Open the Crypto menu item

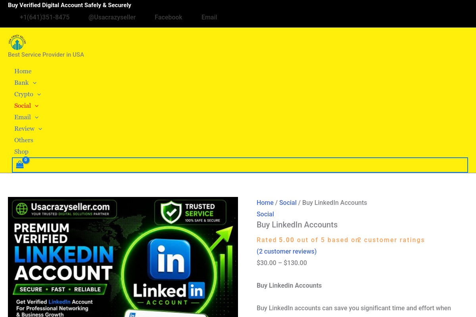tap(24, 94)
